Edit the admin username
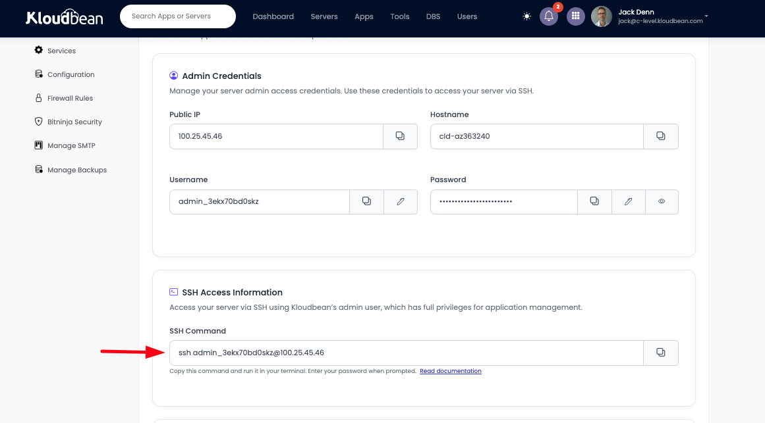 coord(401,201)
